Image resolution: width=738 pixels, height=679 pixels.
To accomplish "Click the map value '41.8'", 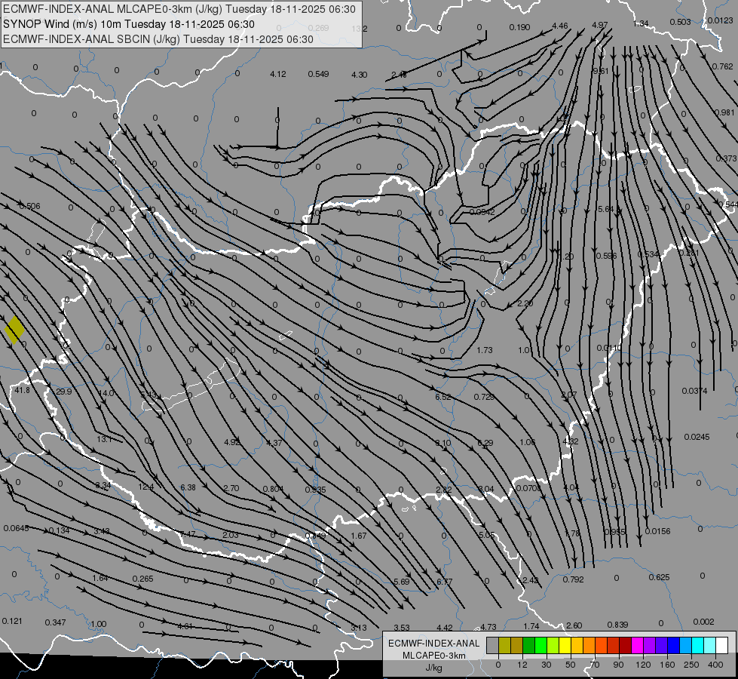I will 22,390.
